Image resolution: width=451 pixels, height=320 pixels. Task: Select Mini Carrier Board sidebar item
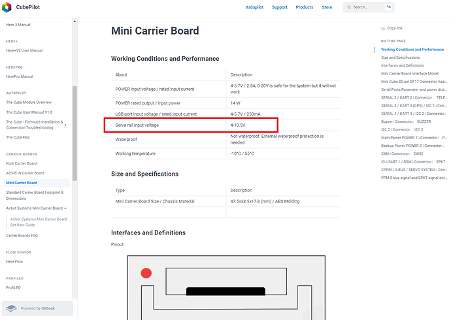(x=37, y=183)
